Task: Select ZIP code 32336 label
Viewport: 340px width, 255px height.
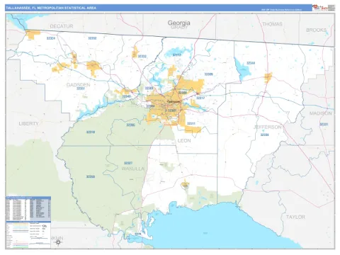Action: tap(264, 135)
